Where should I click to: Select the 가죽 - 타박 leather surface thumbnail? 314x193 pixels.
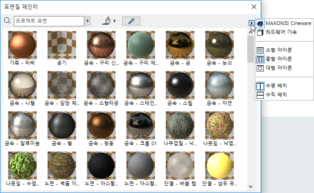22,45
